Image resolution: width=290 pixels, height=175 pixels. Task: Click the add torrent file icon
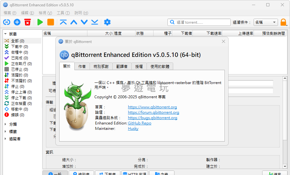click(17, 22)
